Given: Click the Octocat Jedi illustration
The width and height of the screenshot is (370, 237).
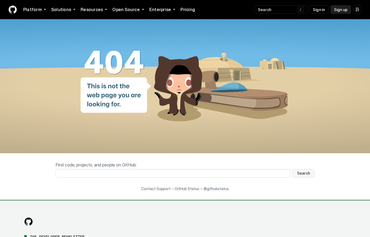Looking at the screenshot, I should [x=178, y=86].
